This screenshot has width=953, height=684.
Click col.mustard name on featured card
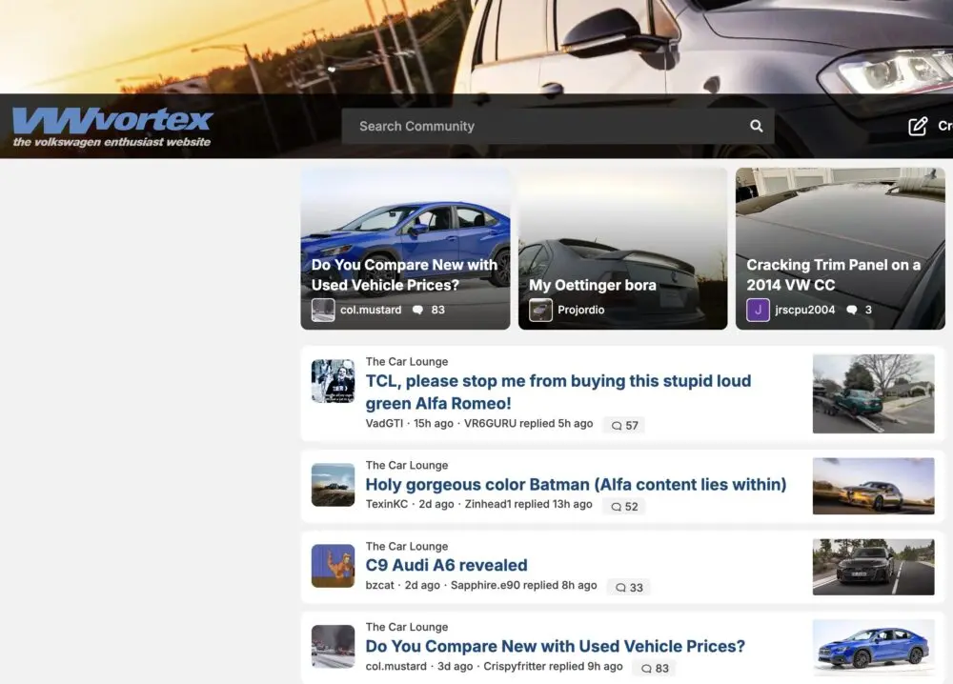pyautogui.click(x=371, y=310)
